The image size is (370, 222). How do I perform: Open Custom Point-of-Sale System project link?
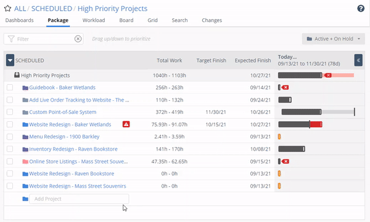click(63, 112)
